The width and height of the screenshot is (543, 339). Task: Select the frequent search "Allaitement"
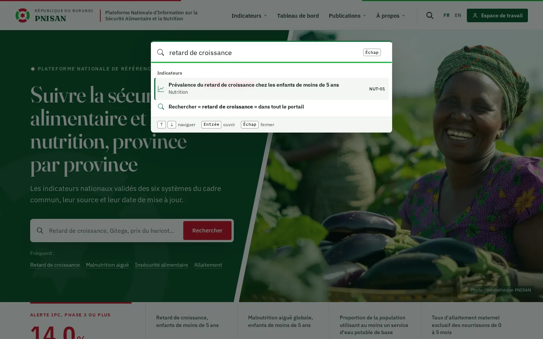click(x=208, y=265)
